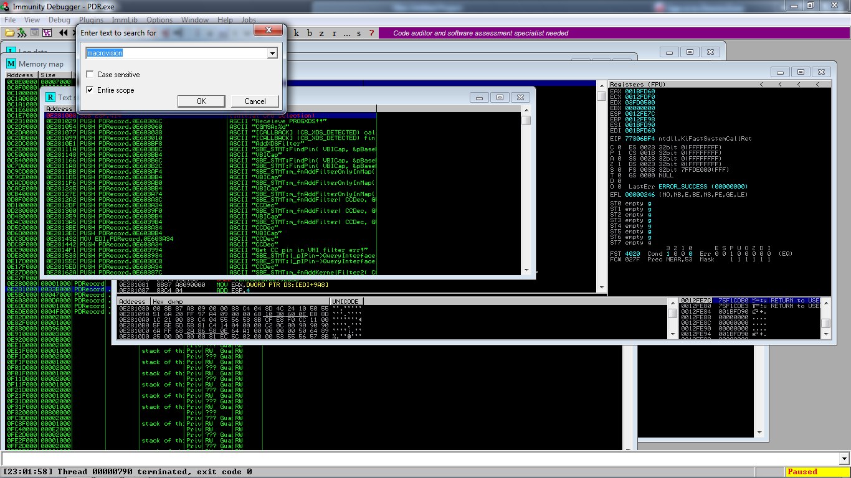Click the first < arrow in Registers header
Viewport: 851px width, 478px height.
click(761, 84)
